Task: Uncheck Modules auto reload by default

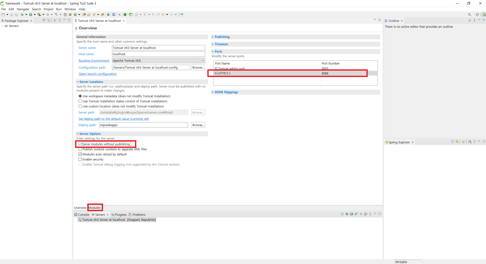Action: tap(80, 154)
